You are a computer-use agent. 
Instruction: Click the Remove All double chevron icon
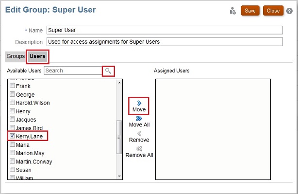[x=139, y=148]
